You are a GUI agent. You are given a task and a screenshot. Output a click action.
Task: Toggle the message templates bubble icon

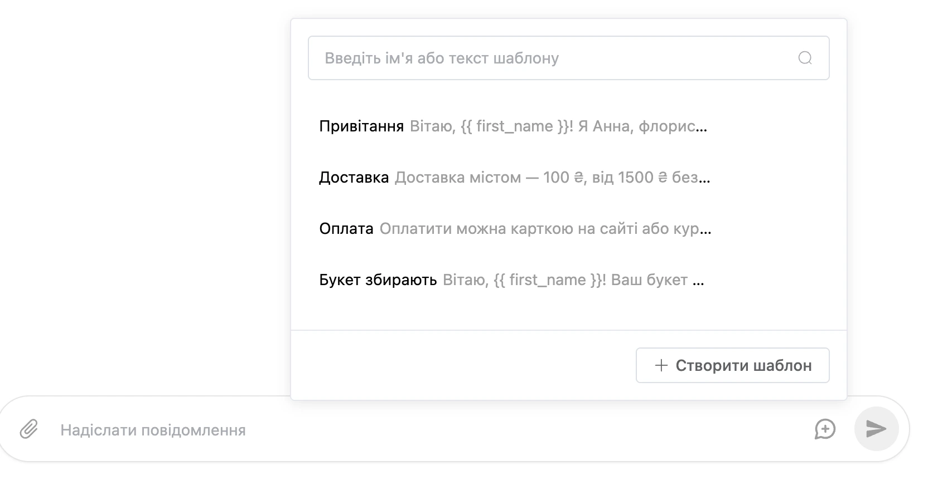(x=825, y=429)
